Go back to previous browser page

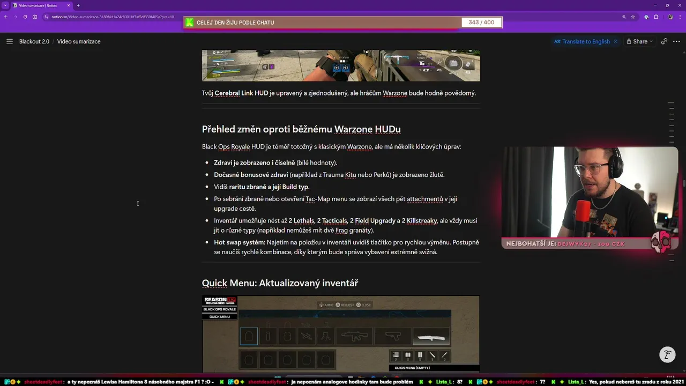6,17
